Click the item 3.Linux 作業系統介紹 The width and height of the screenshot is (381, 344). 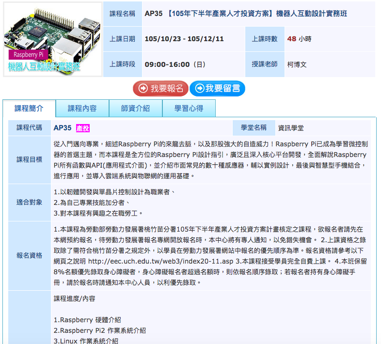[x=86, y=341]
